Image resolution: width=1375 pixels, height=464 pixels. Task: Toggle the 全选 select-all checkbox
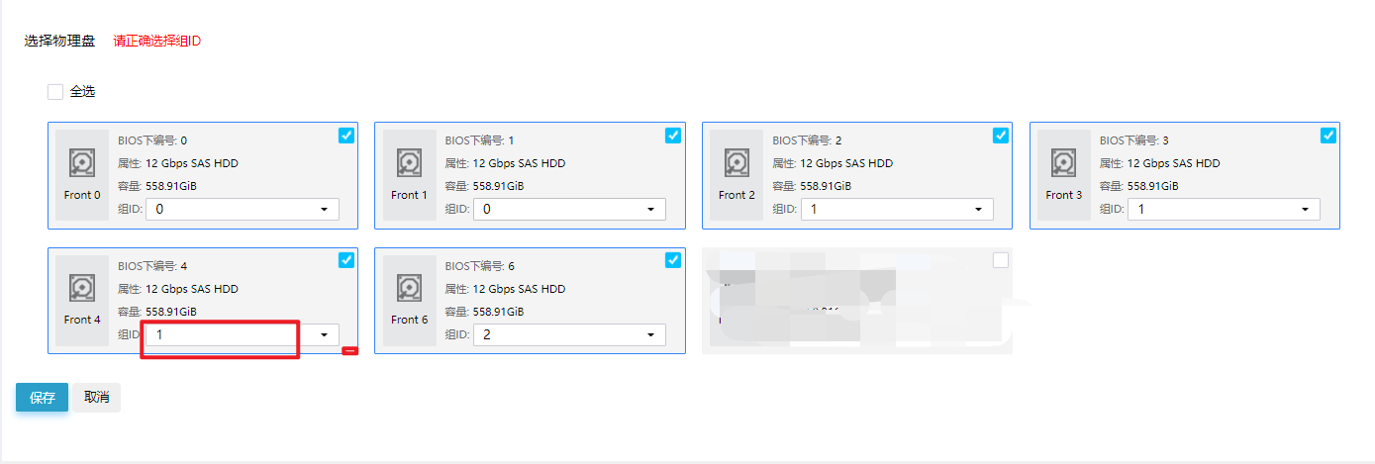point(55,92)
